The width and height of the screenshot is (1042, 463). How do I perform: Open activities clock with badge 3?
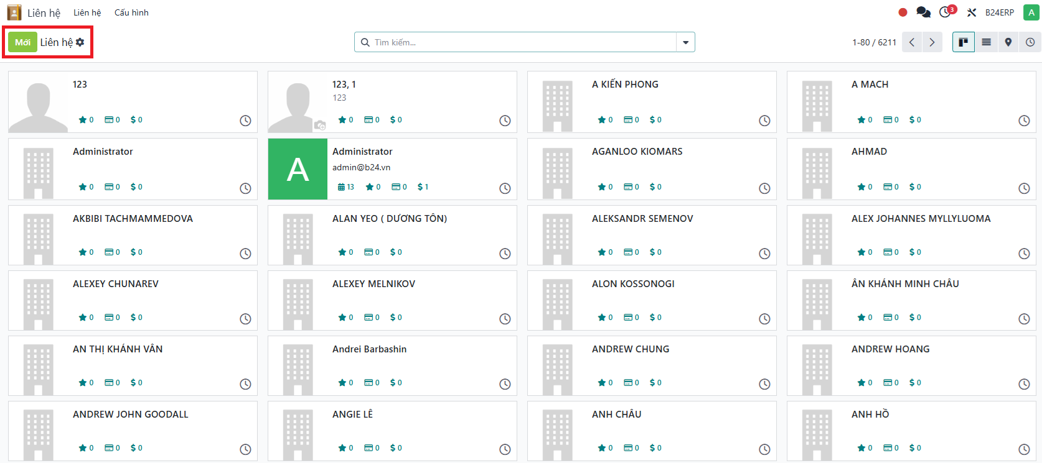[x=946, y=12]
